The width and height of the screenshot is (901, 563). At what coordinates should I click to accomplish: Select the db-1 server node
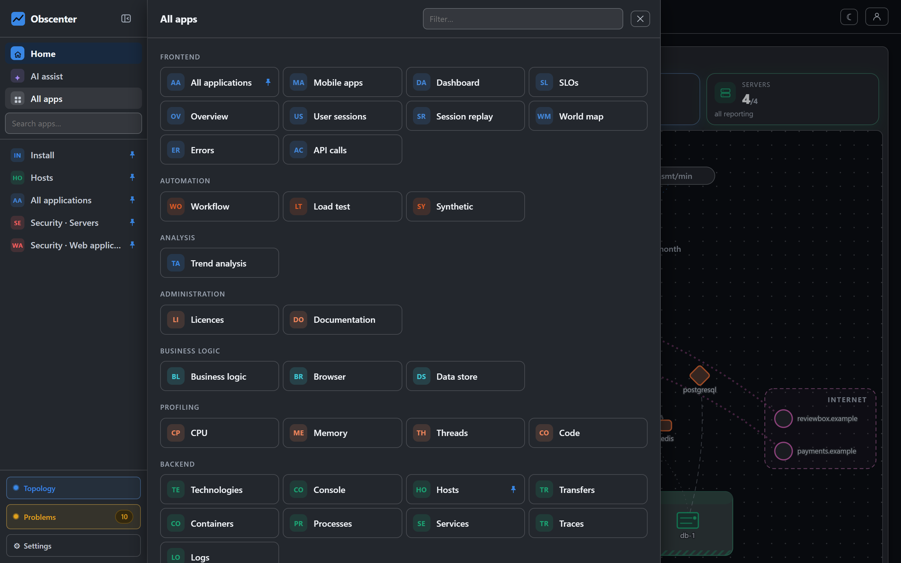(687, 520)
